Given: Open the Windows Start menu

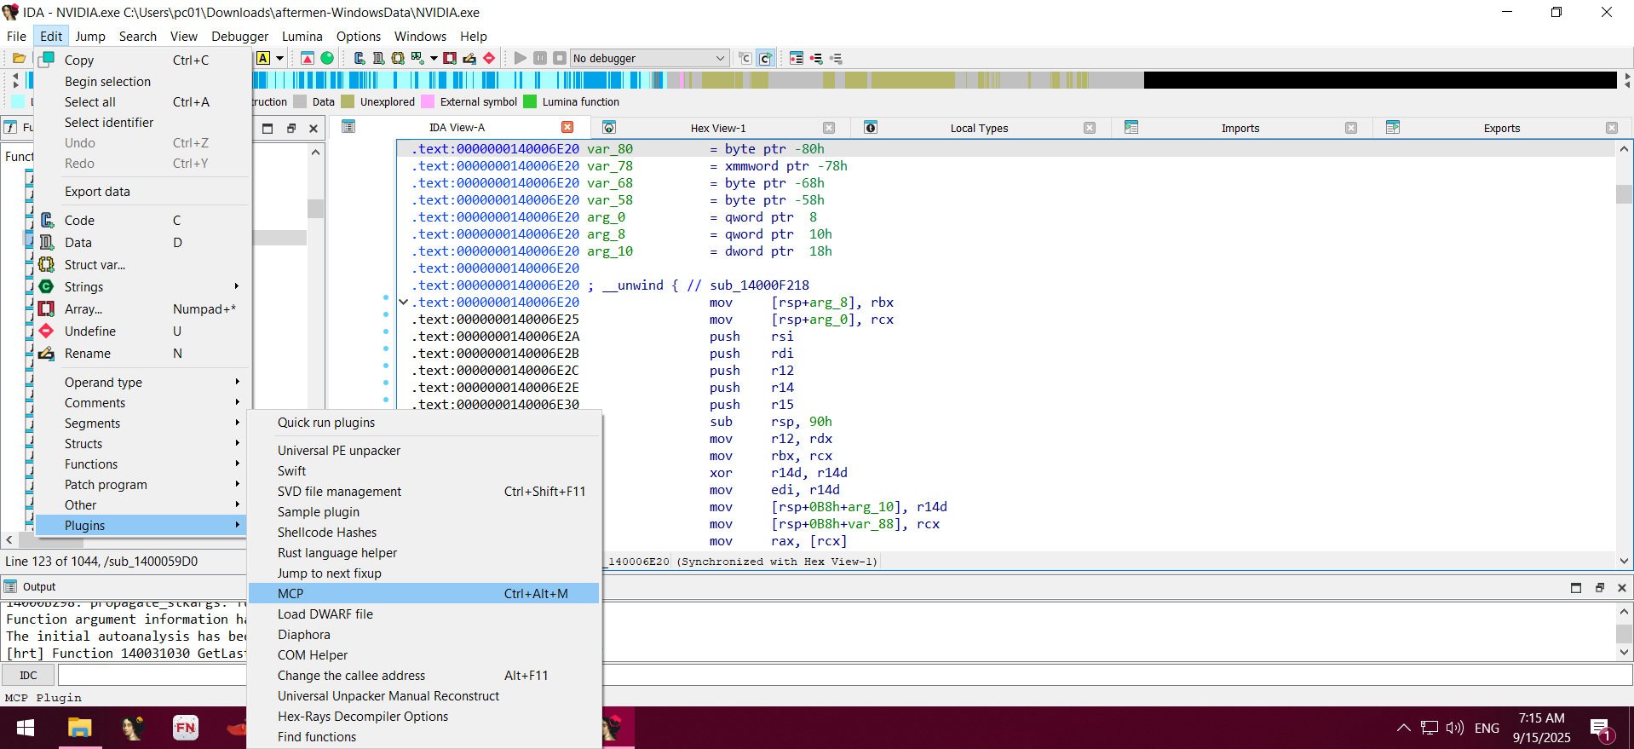Looking at the screenshot, I should (26, 728).
